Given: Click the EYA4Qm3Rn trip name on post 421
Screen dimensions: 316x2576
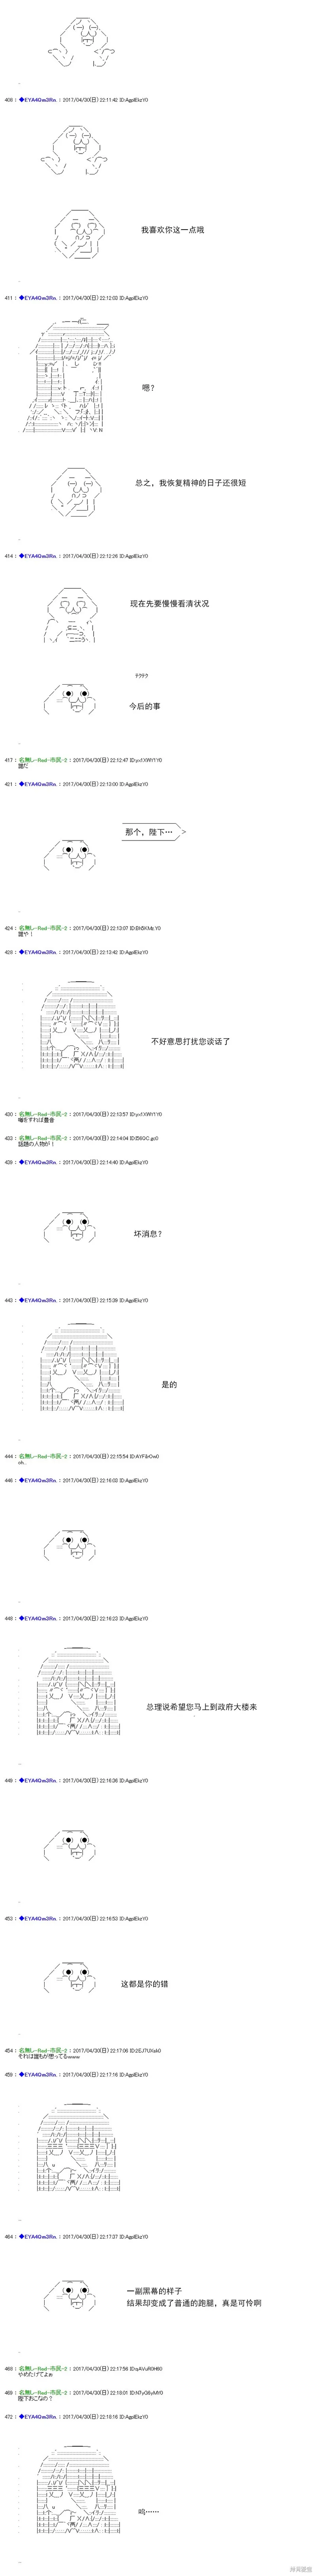Looking at the screenshot, I should pyautogui.click(x=39, y=784).
